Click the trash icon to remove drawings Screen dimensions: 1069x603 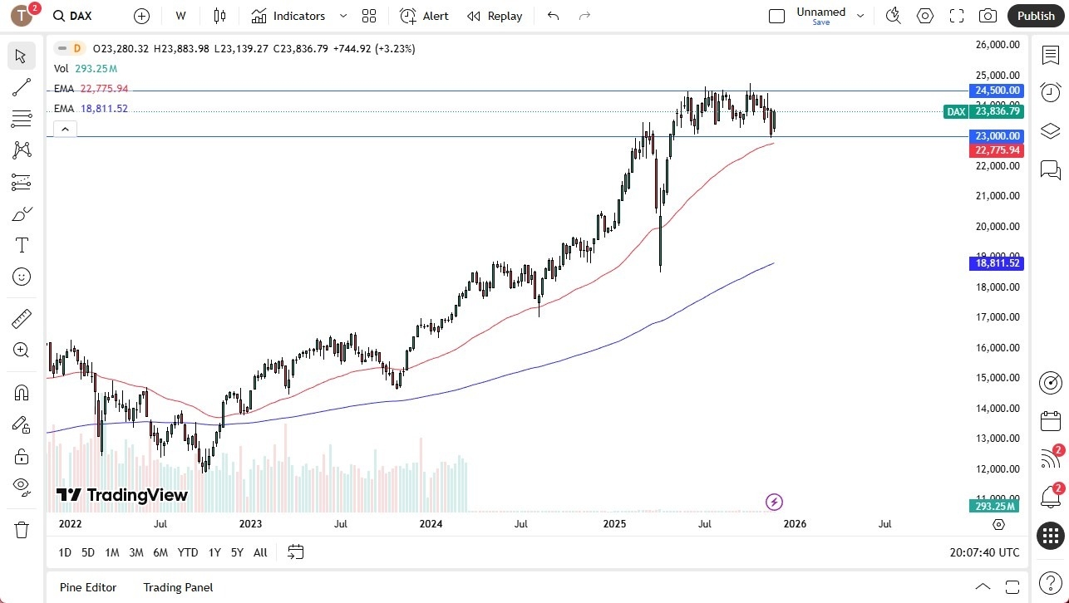(x=22, y=530)
